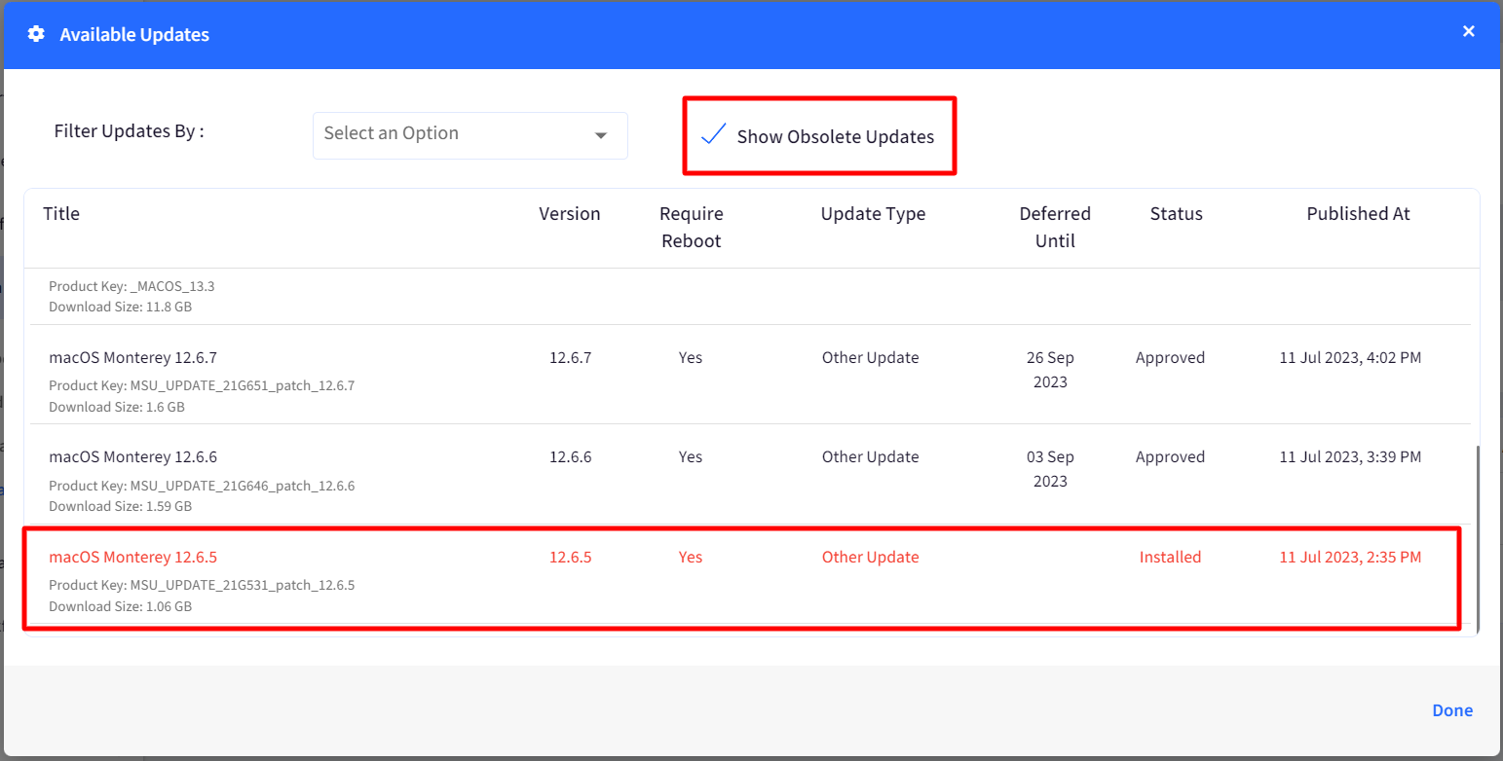The width and height of the screenshot is (1503, 761).
Task: Click Require Reboot Yes in 12.6.5 row
Action: 690,557
